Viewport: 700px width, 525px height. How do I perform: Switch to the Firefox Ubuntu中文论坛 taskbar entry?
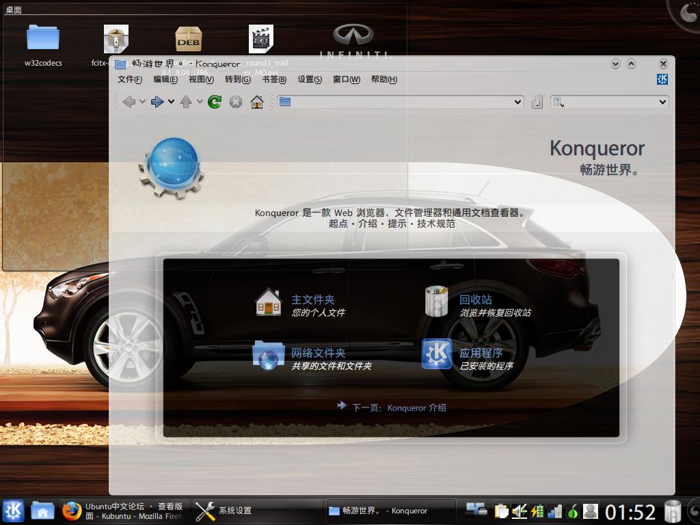click(124, 511)
